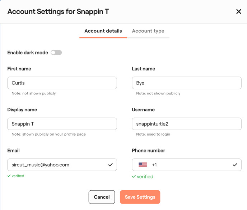Click the verified text under Phone number
Viewport: 247px width, 210px height.
click(x=145, y=176)
